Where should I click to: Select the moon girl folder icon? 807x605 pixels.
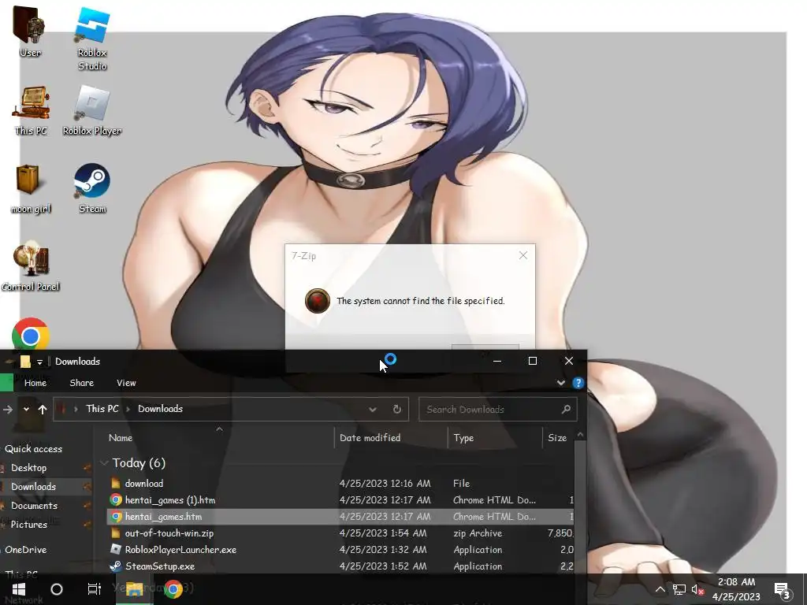click(x=30, y=189)
